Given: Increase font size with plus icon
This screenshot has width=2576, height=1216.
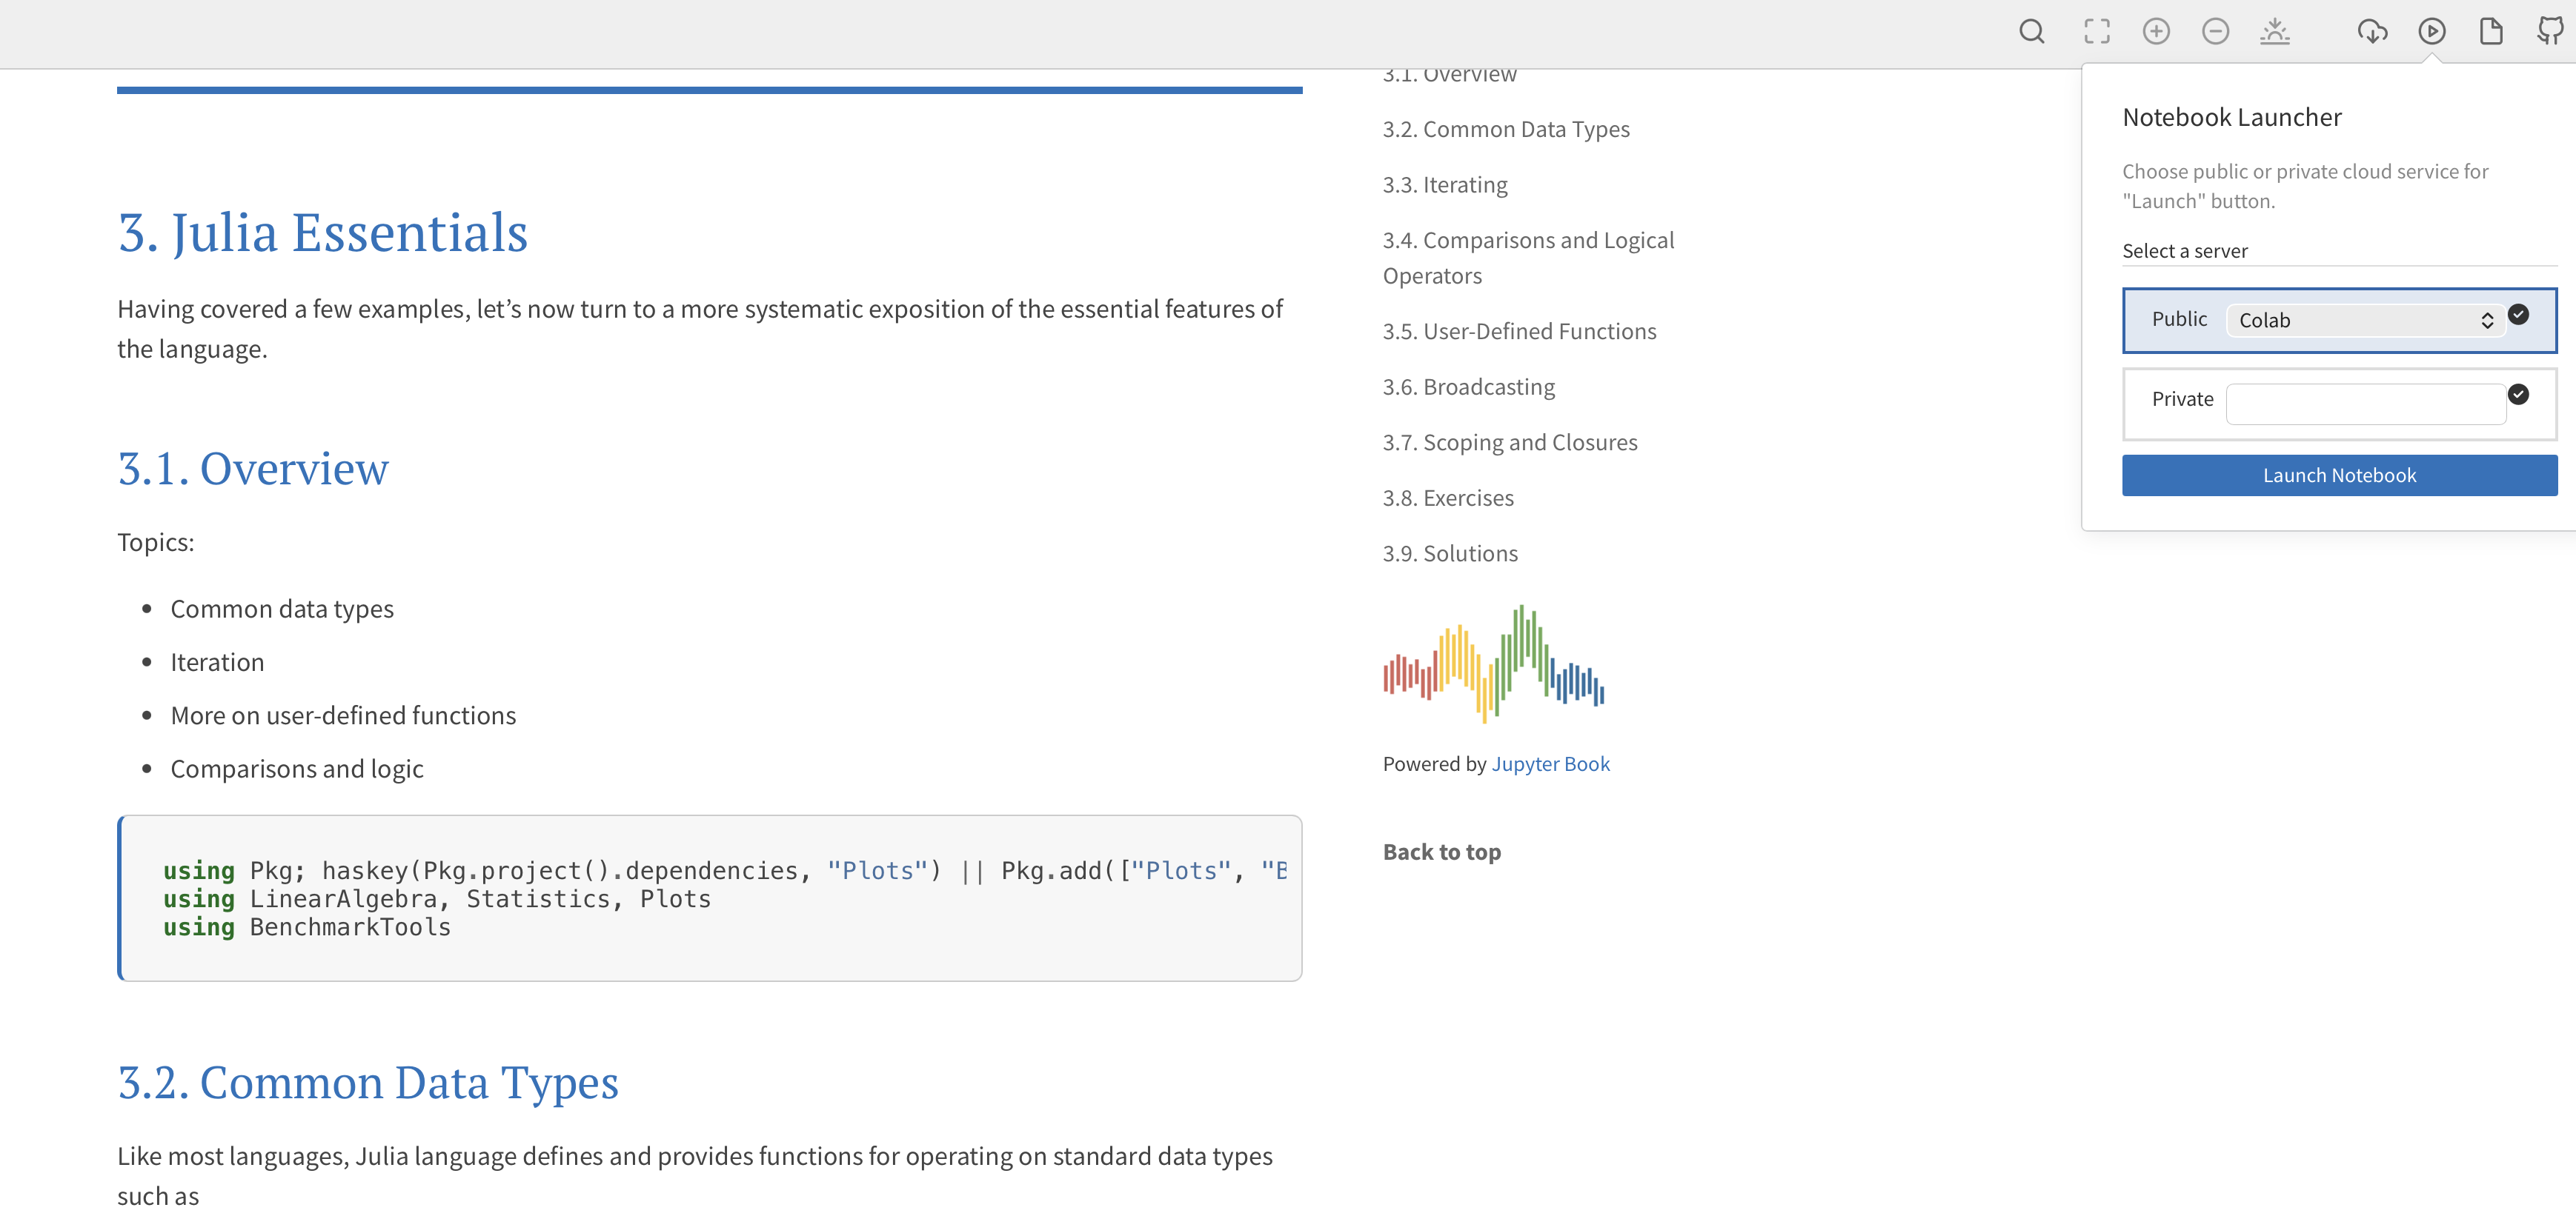Looking at the screenshot, I should pyautogui.click(x=2156, y=32).
